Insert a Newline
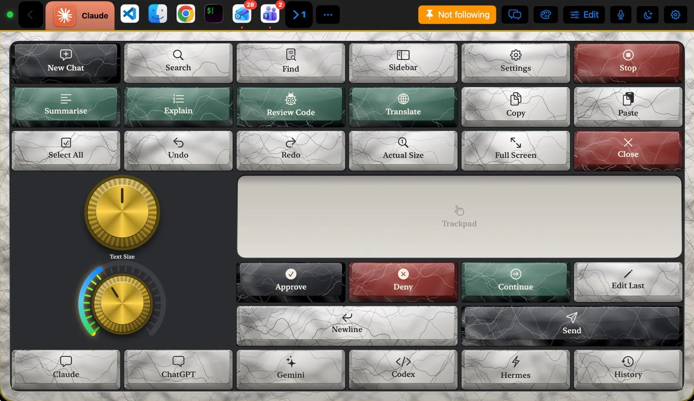Screen dimensions: 694x401 pyautogui.click(x=347, y=325)
